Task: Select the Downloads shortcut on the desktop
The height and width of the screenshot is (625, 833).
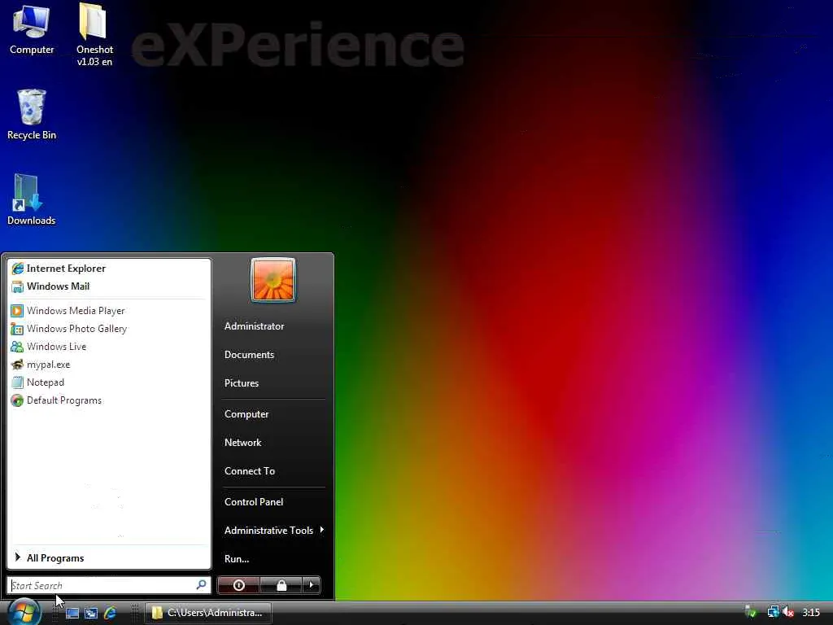Action: [31, 199]
